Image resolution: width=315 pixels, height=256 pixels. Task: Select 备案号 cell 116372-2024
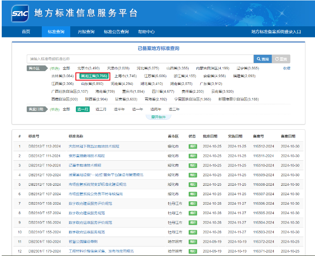(x=263, y=242)
